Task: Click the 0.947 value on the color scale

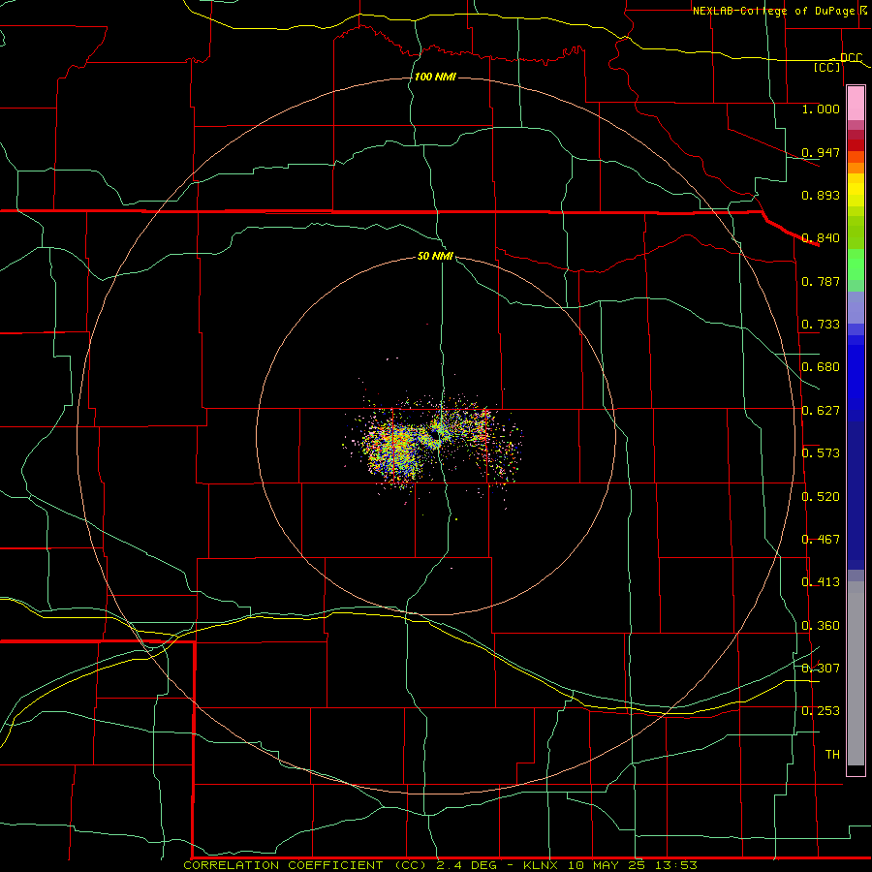Action: (x=821, y=152)
